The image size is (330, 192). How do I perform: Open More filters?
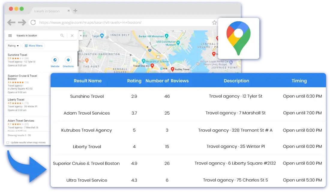(x=33, y=45)
